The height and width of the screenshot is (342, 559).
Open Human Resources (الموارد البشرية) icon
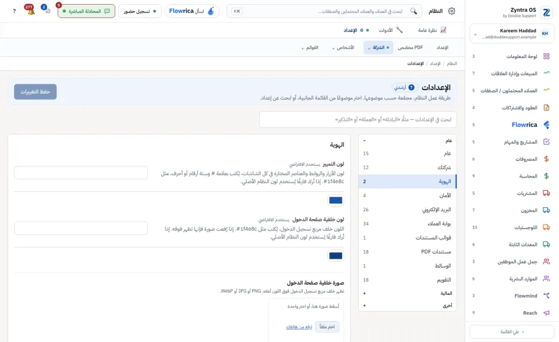546,279
